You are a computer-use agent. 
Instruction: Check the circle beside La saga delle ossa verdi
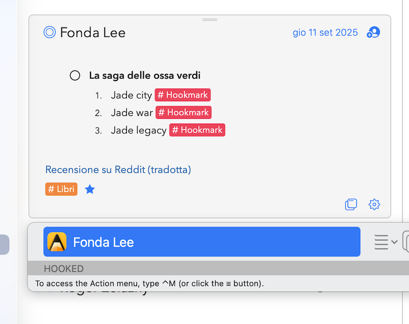coord(75,75)
